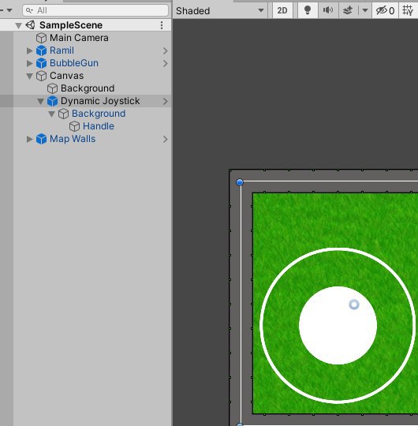The height and width of the screenshot is (426, 418).
Task: Collapse the Canvas tree arrow
Action: pos(30,76)
